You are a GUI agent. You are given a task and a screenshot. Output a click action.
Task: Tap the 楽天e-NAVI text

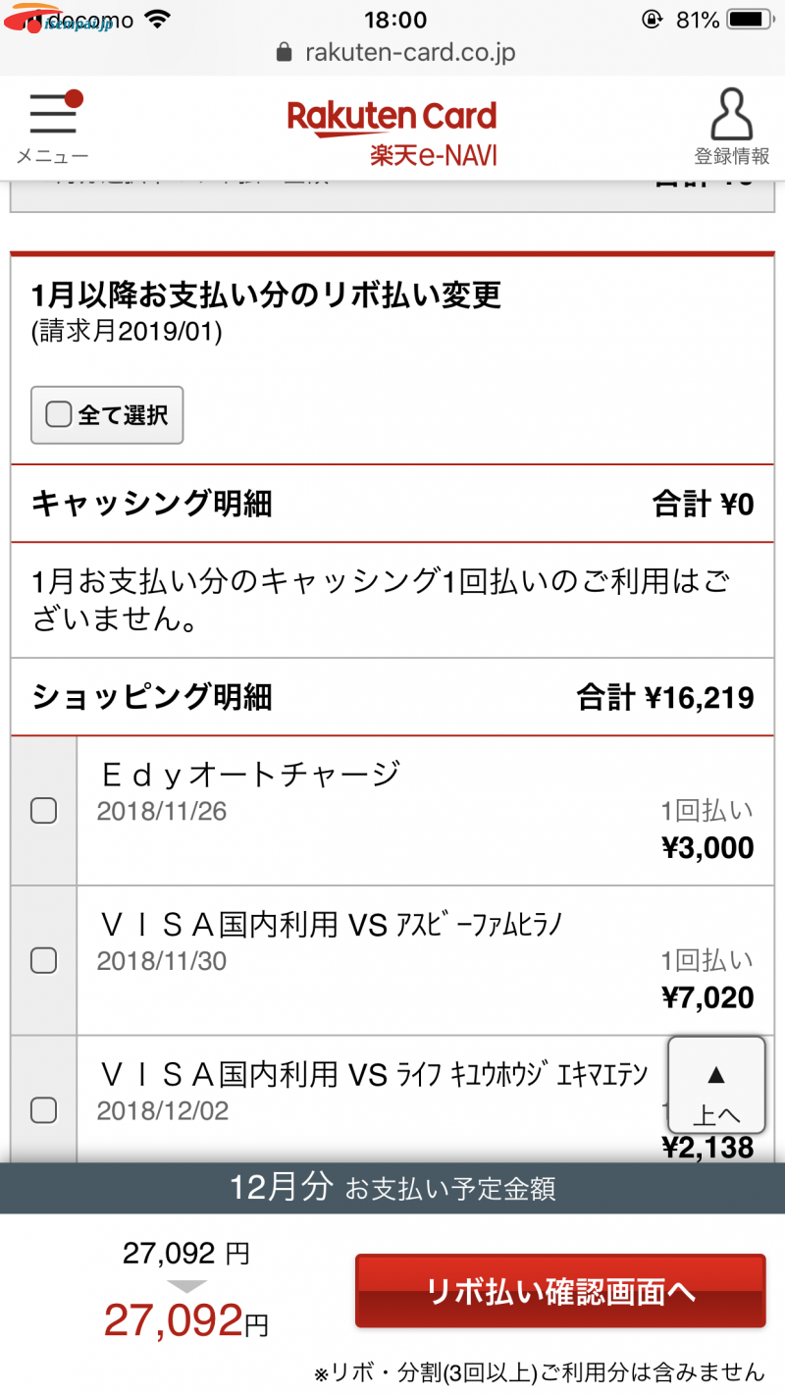click(434, 154)
